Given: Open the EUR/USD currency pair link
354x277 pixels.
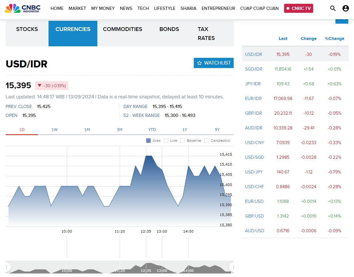Looking at the screenshot, I should click(254, 201).
